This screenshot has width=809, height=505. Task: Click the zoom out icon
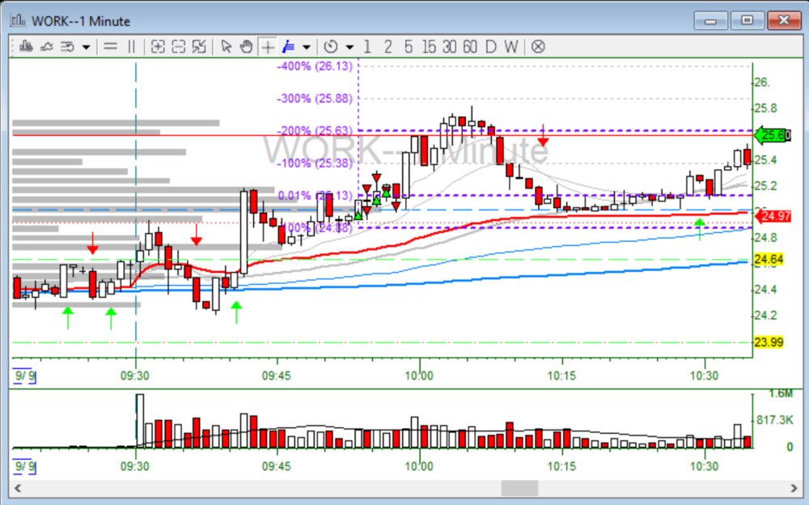[x=179, y=46]
